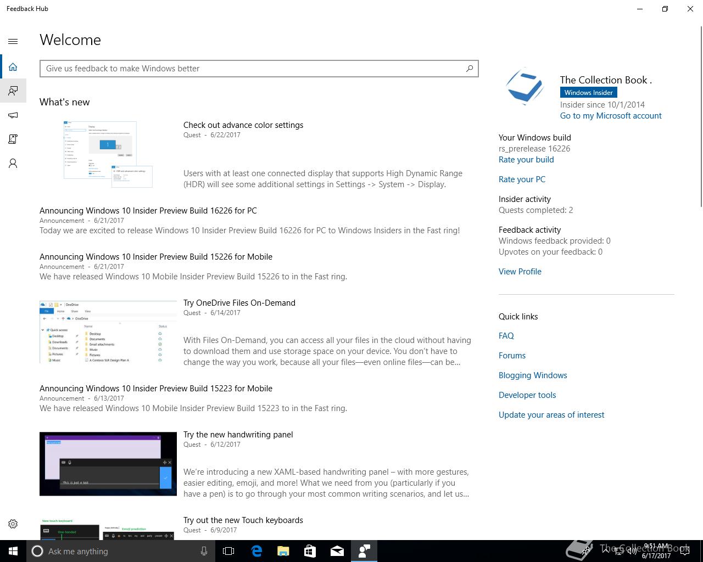This screenshot has width=703, height=562.
Task: Open Blogging Windows quick link
Action: [533, 375]
